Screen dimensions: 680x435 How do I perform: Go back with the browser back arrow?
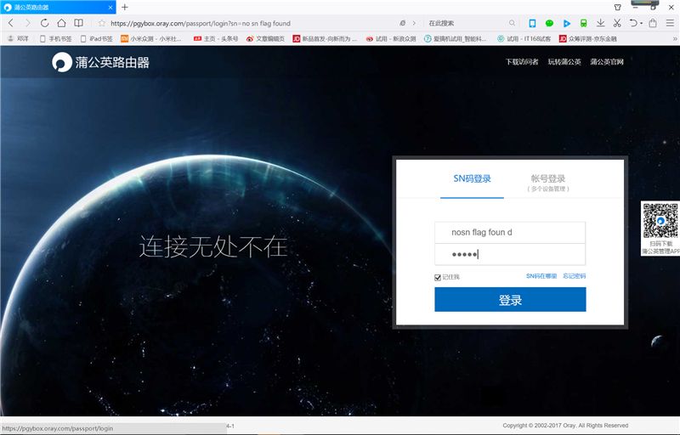tap(11, 23)
